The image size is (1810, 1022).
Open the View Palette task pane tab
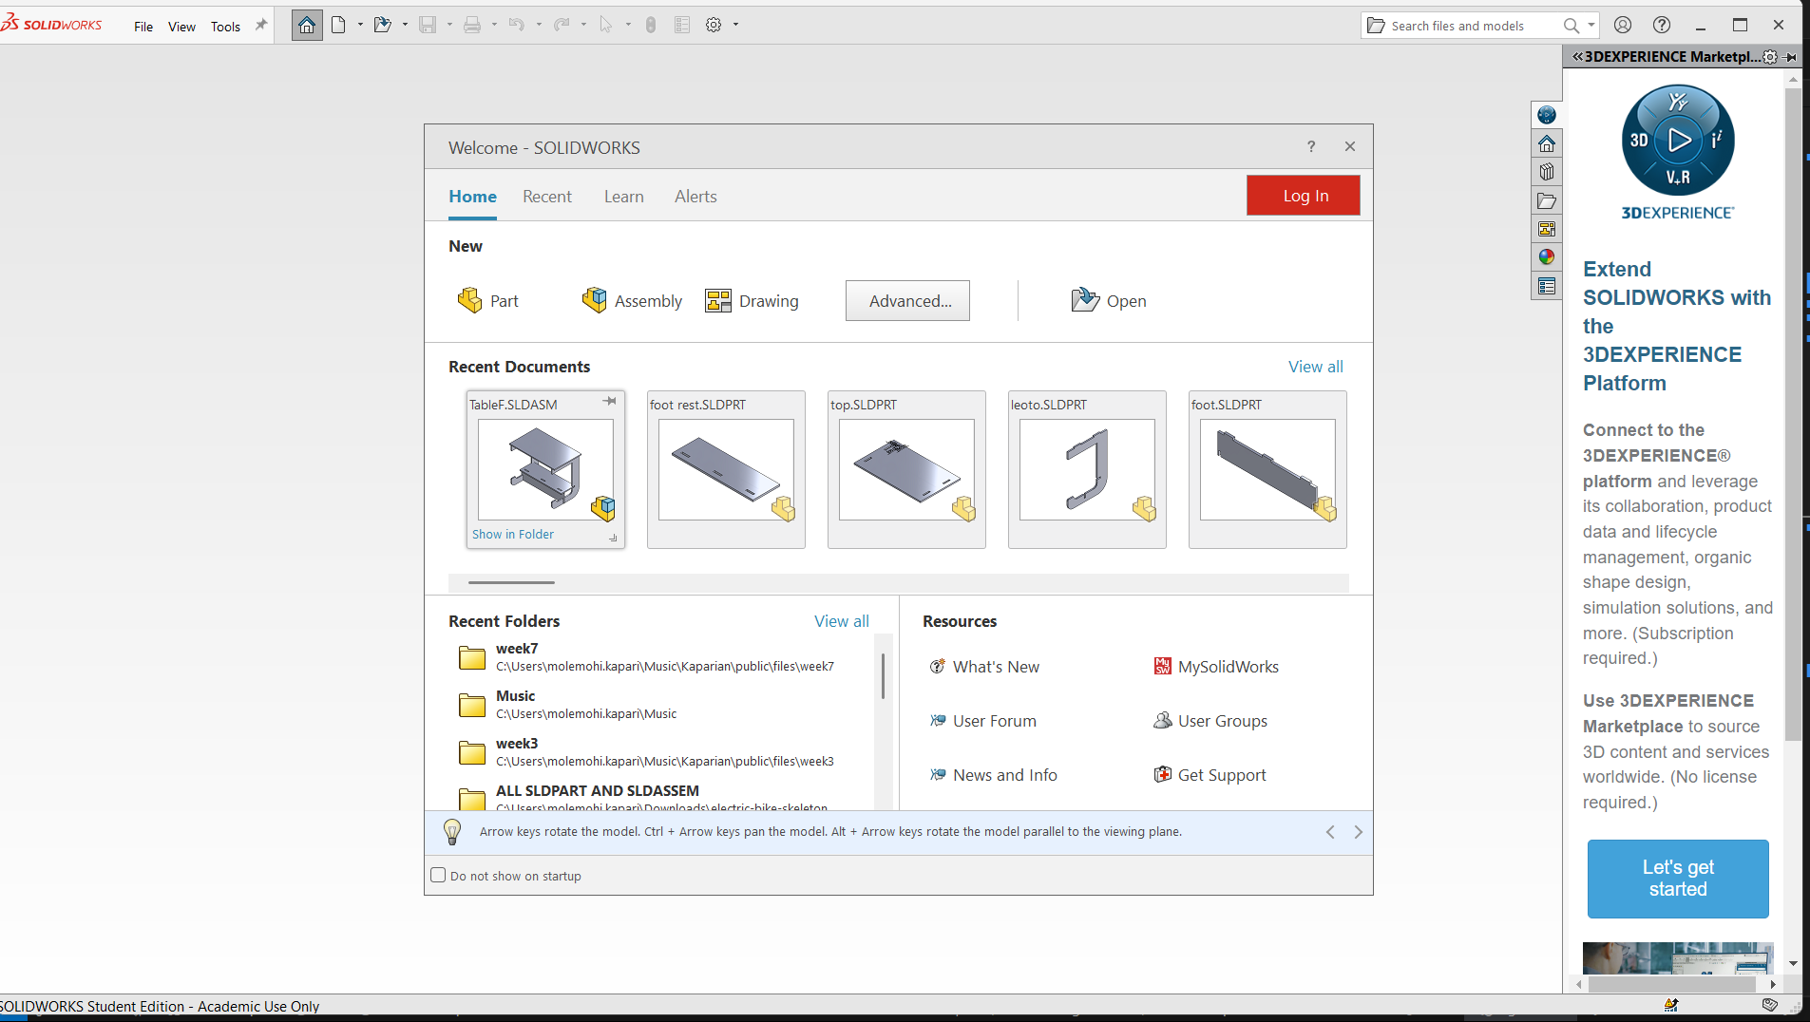[1547, 229]
